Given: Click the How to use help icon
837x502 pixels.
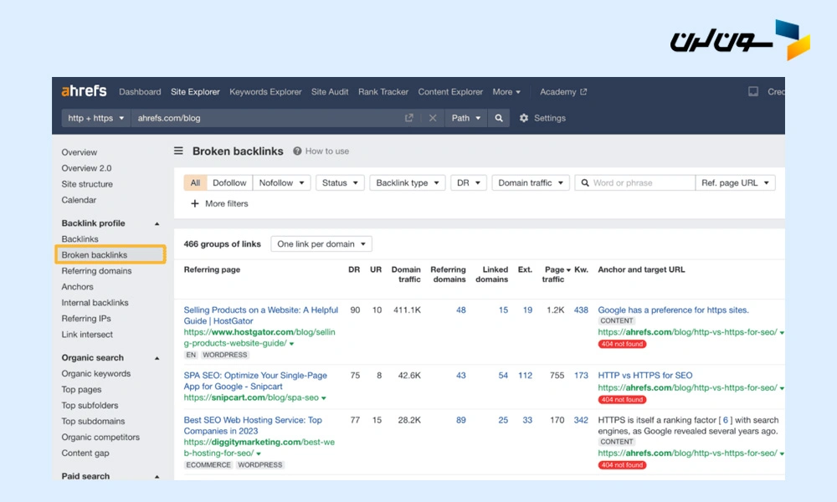Looking at the screenshot, I should 297,151.
